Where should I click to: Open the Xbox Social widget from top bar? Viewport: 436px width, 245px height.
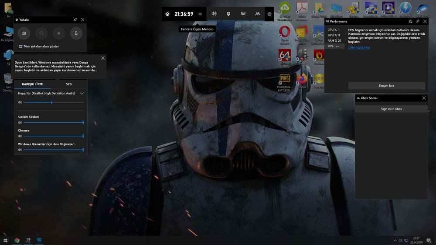coord(258,14)
